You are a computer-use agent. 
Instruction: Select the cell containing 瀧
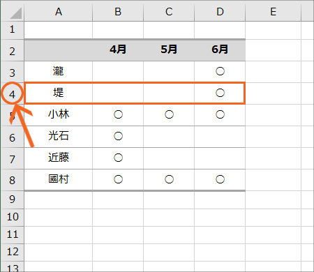tap(59, 72)
